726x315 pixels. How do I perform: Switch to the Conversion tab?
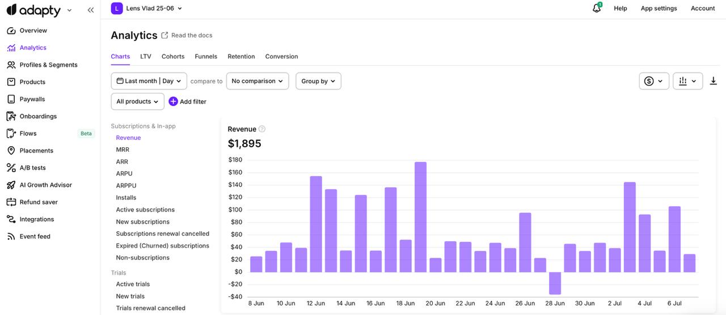(x=281, y=57)
